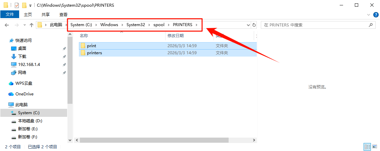
Task: Click the refresh button beside address bar
Action: tap(254, 25)
